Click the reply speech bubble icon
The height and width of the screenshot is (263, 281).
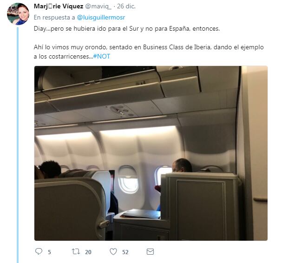39,251
